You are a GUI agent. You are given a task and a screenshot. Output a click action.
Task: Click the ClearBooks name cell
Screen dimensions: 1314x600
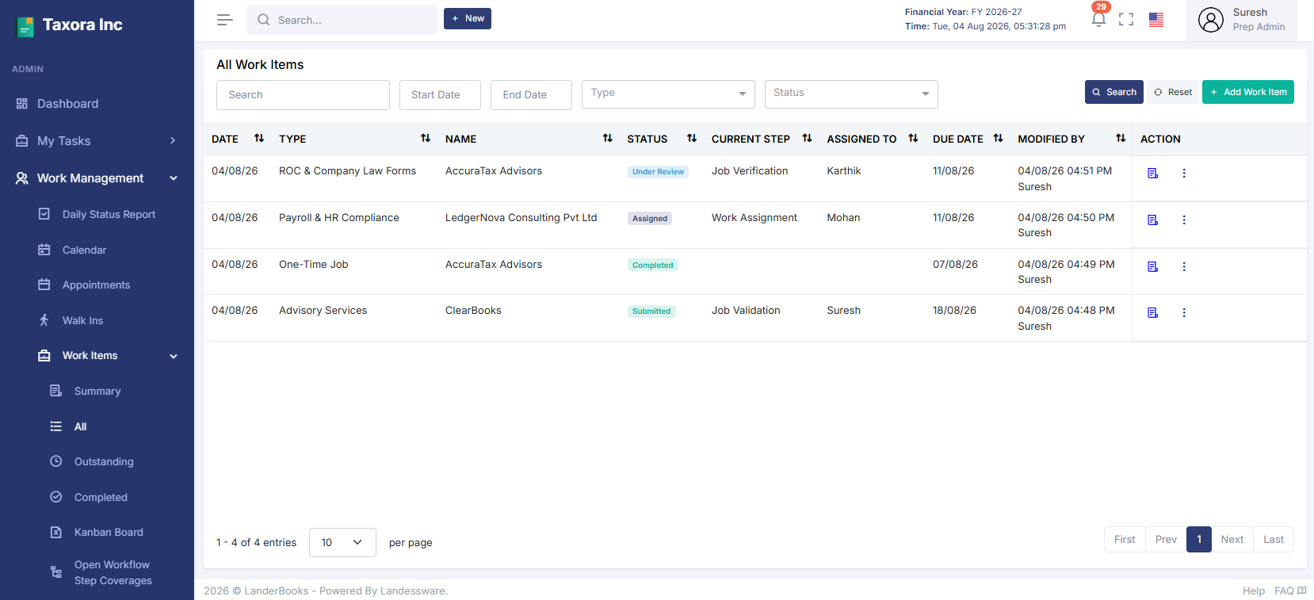[473, 310]
